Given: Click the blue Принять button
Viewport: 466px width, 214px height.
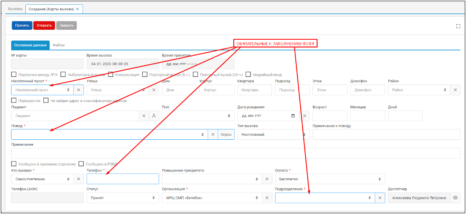Looking at the screenshot, I should coord(22,25).
